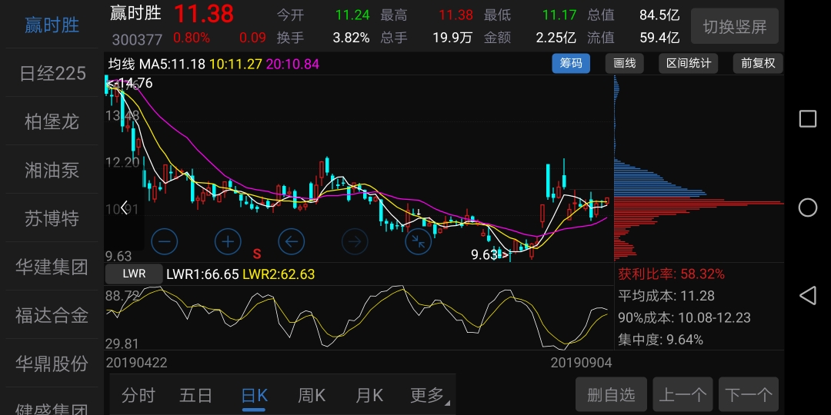
Task: Toggle the 筹码 chip distribution button
Action: click(571, 64)
